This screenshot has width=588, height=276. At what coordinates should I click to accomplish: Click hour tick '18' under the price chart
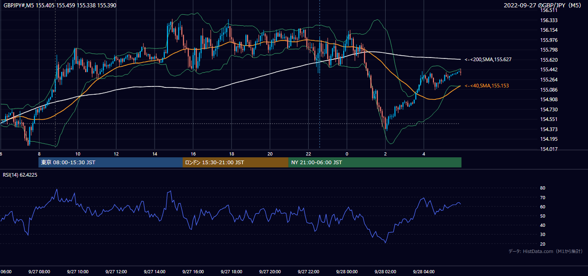tap(231, 154)
